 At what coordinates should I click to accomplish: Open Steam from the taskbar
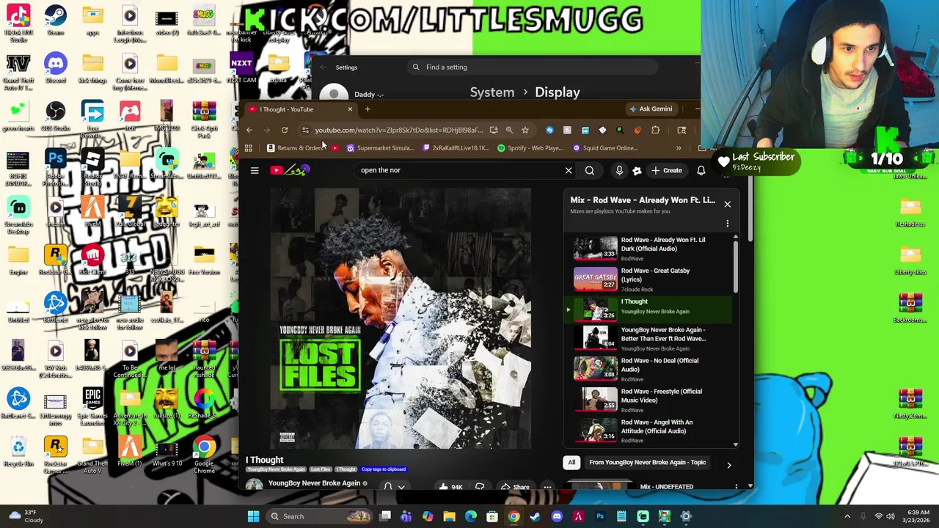click(x=536, y=516)
